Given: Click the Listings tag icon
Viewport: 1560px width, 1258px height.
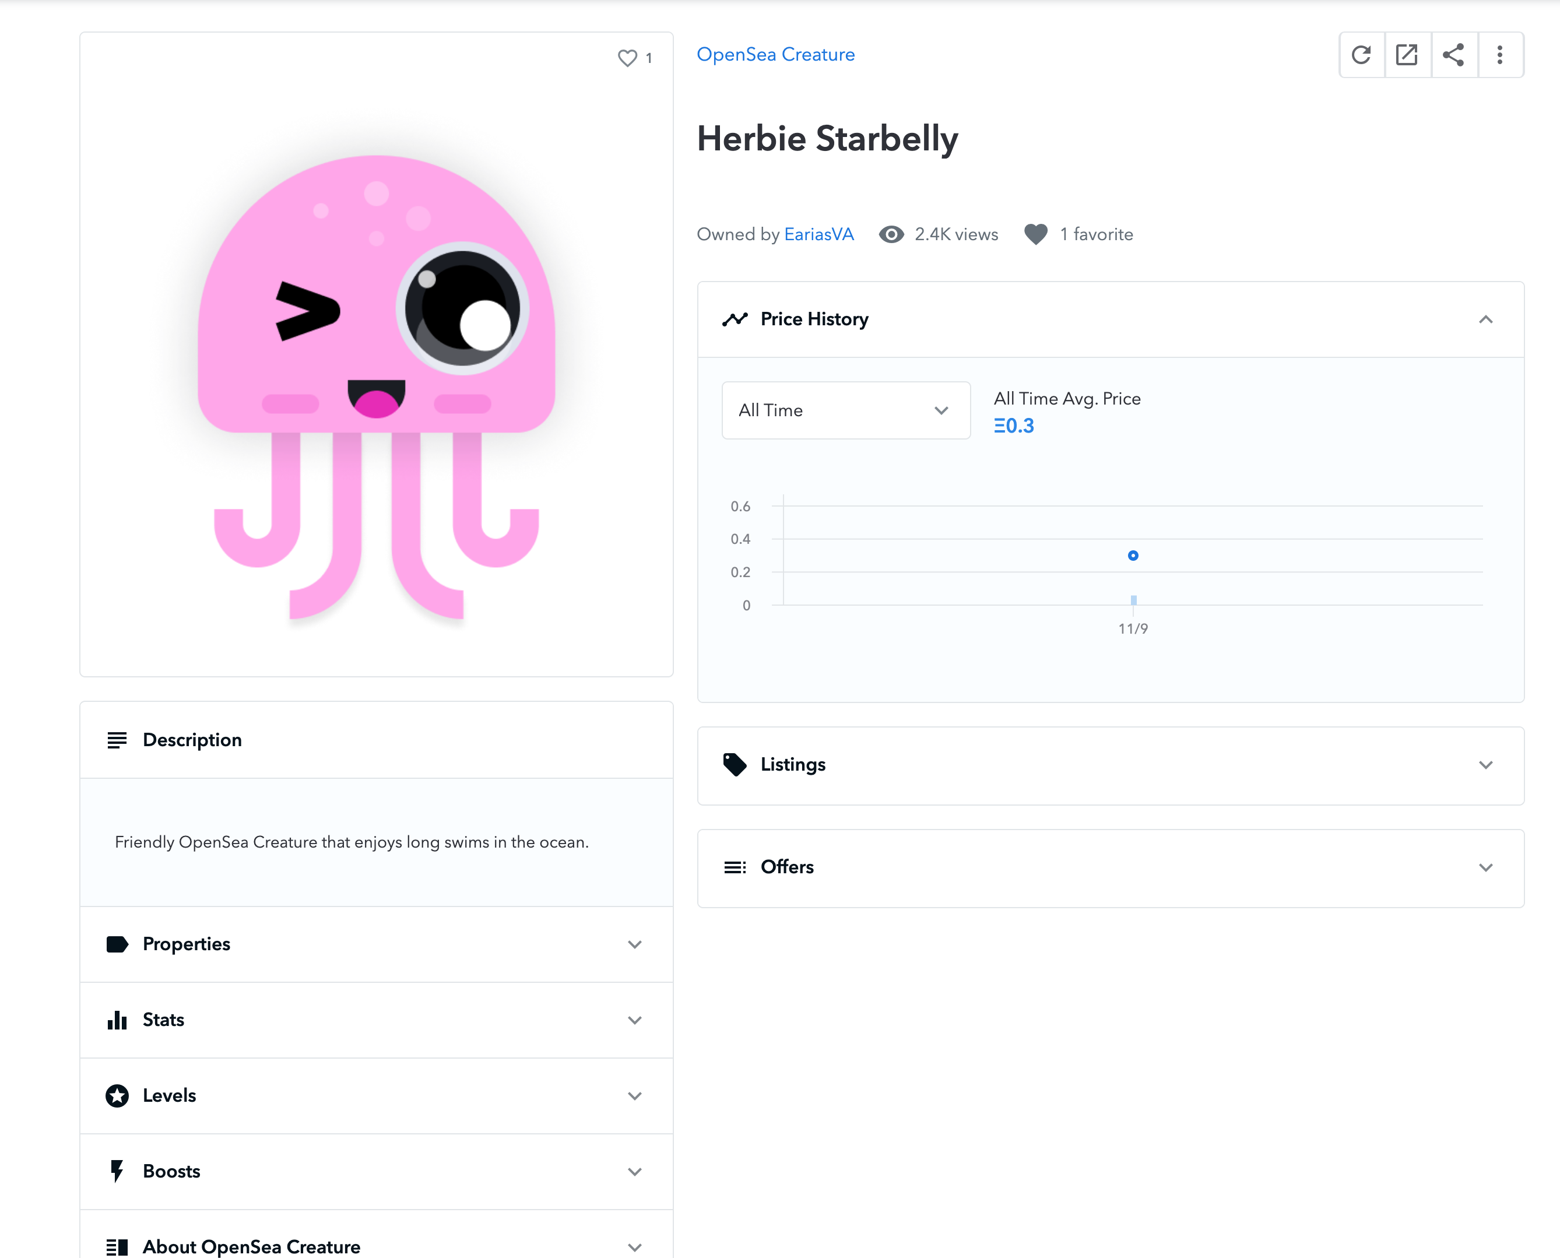Looking at the screenshot, I should 735,764.
